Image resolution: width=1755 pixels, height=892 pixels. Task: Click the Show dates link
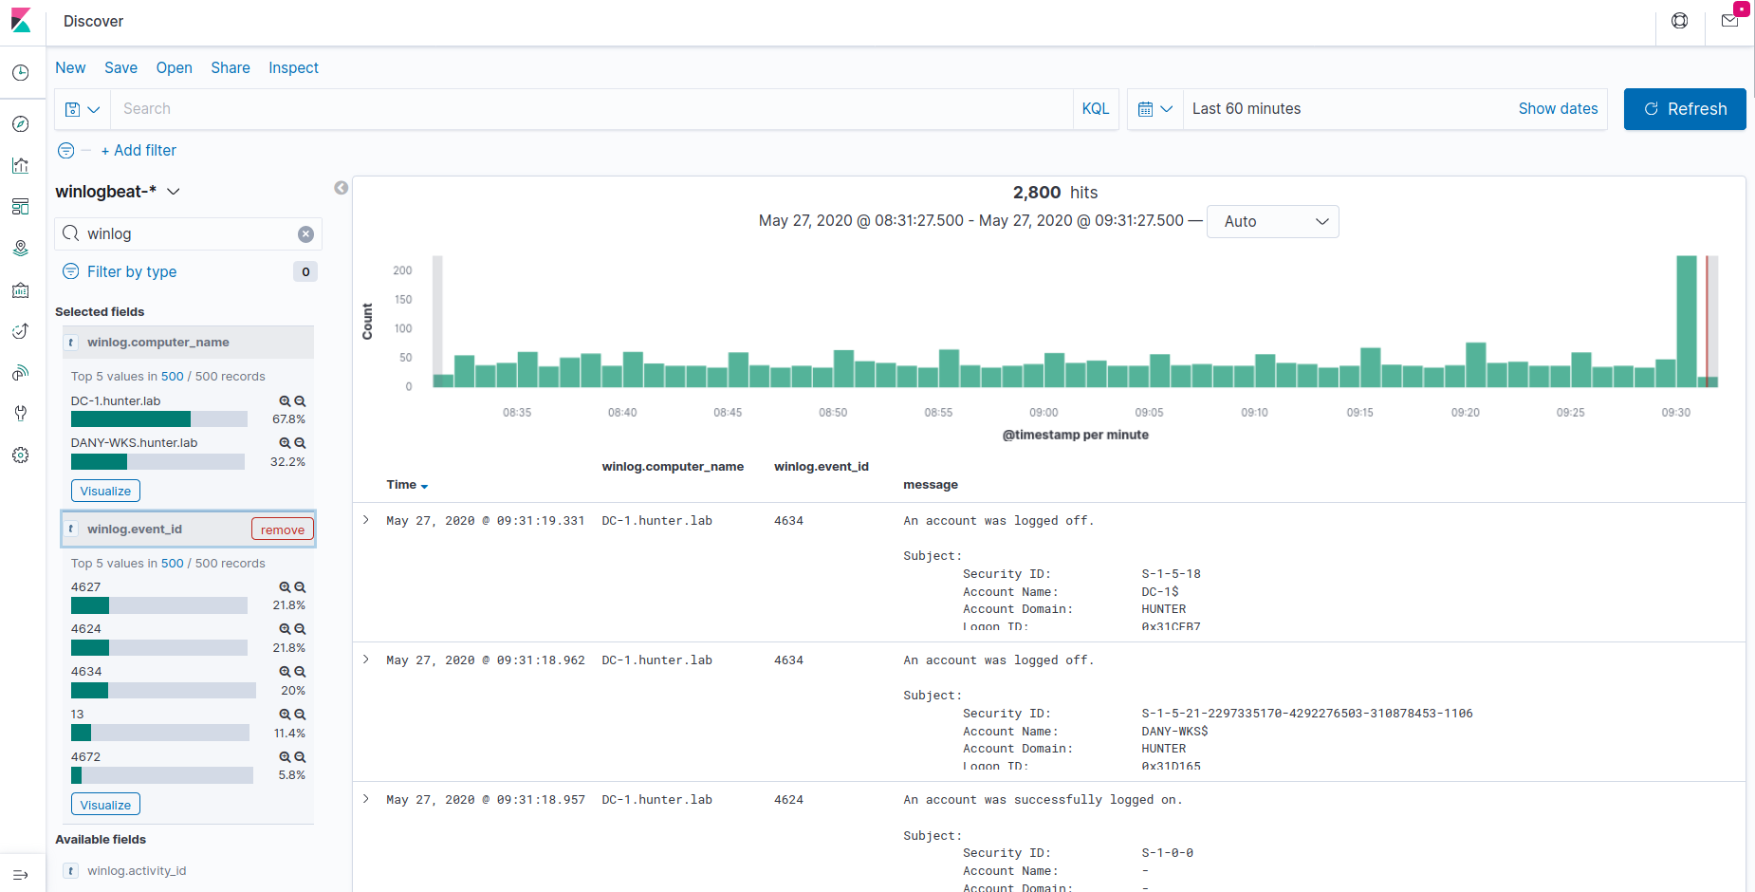pyautogui.click(x=1558, y=109)
